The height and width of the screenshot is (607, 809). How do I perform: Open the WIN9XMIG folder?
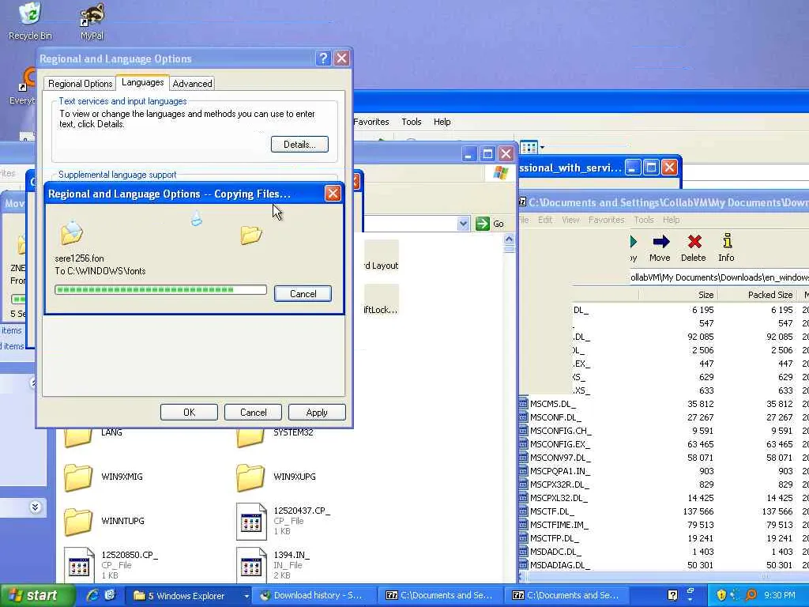tap(78, 477)
